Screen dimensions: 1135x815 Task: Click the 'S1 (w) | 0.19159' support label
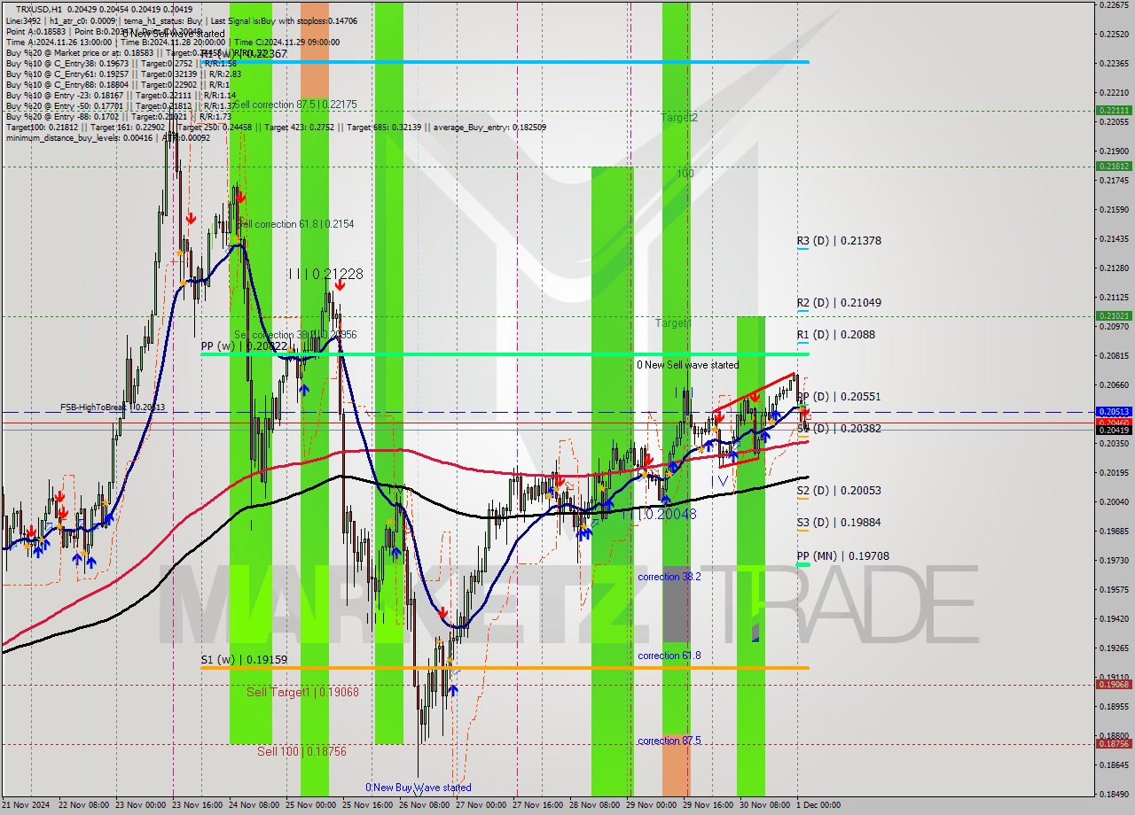244,660
